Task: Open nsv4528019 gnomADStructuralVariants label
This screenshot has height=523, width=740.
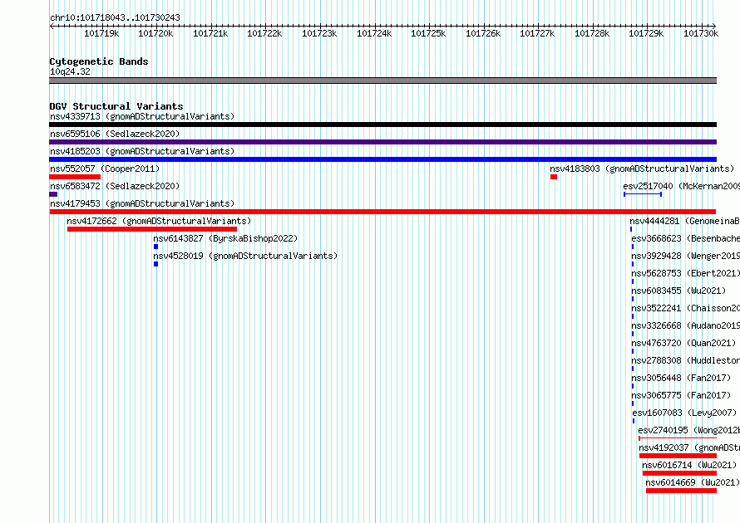Action: coord(245,256)
